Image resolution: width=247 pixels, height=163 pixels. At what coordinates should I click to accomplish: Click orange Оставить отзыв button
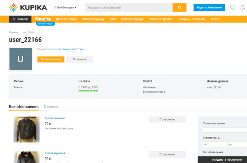pos(51,59)
